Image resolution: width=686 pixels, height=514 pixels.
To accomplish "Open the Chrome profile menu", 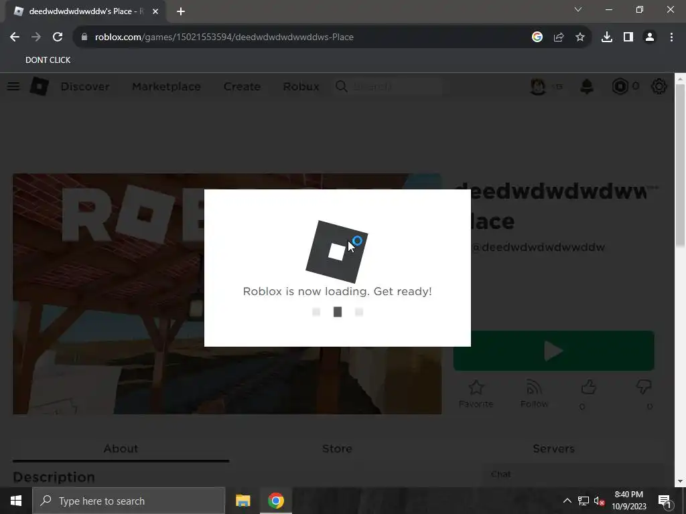I will tap(650, 37).
